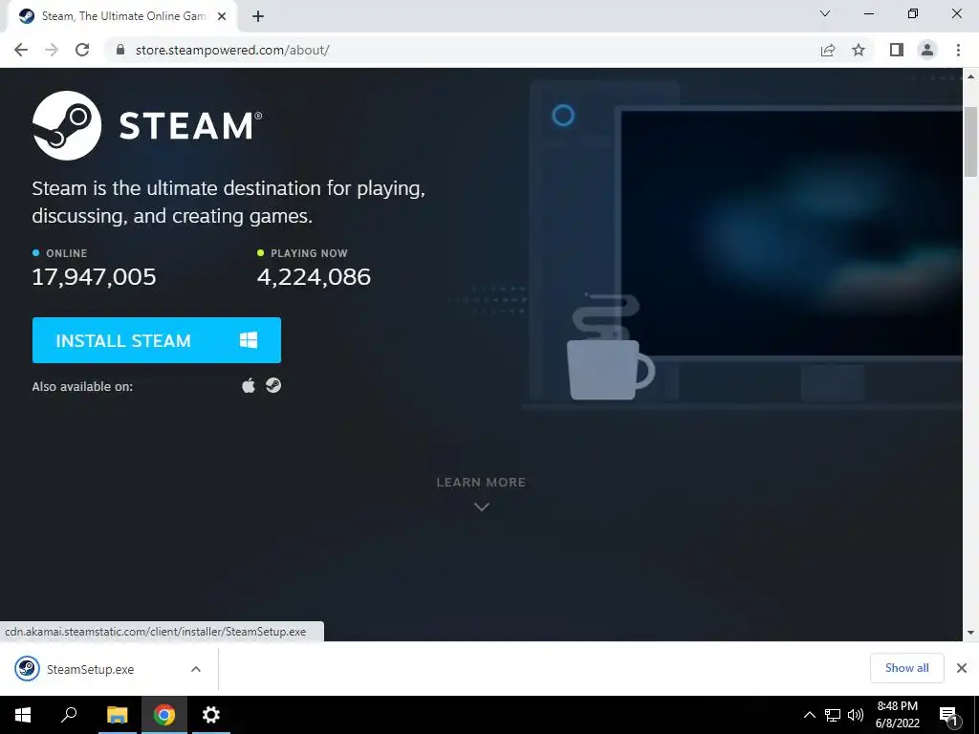
Task: Click the taskbar clock showing 8:48 PM
Action: click(x=897, y=715)
